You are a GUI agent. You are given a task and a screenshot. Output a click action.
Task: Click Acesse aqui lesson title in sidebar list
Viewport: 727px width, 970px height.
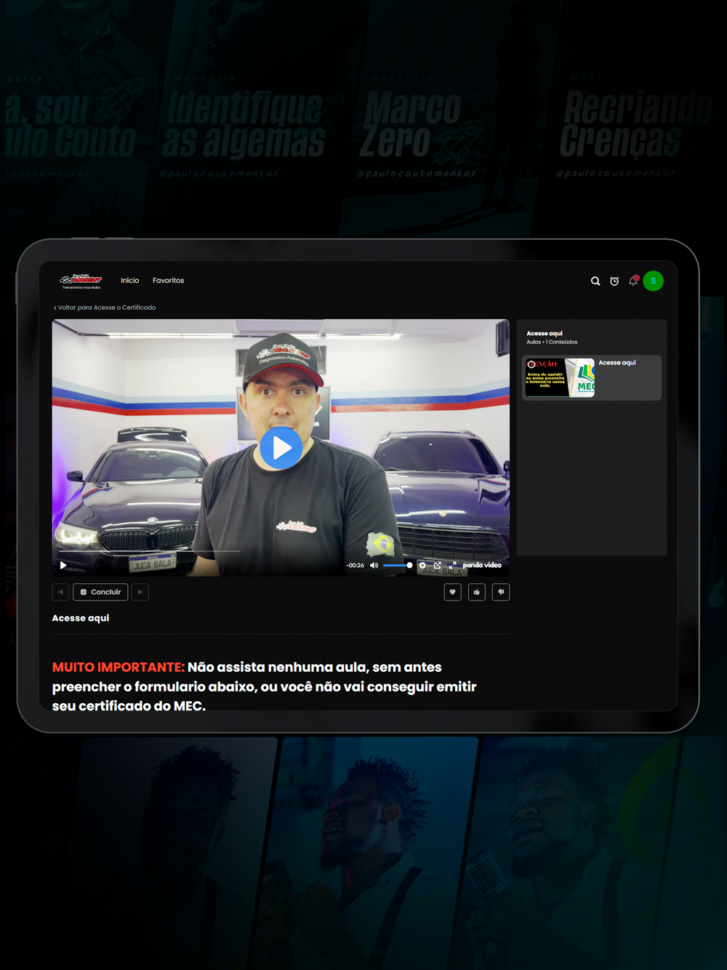pos(617,363)
